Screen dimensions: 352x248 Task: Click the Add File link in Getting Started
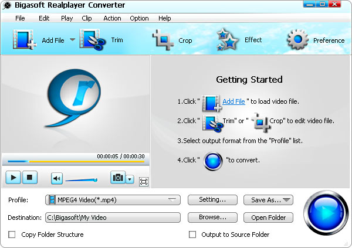pyautogui.click(x=233, y=101)
